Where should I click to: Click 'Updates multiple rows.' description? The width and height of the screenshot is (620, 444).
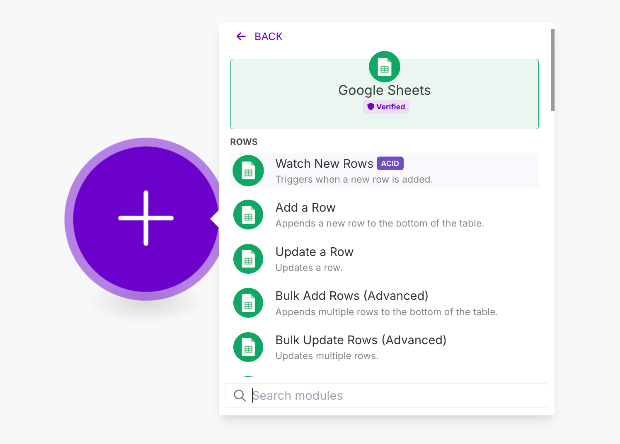point(327,356)
